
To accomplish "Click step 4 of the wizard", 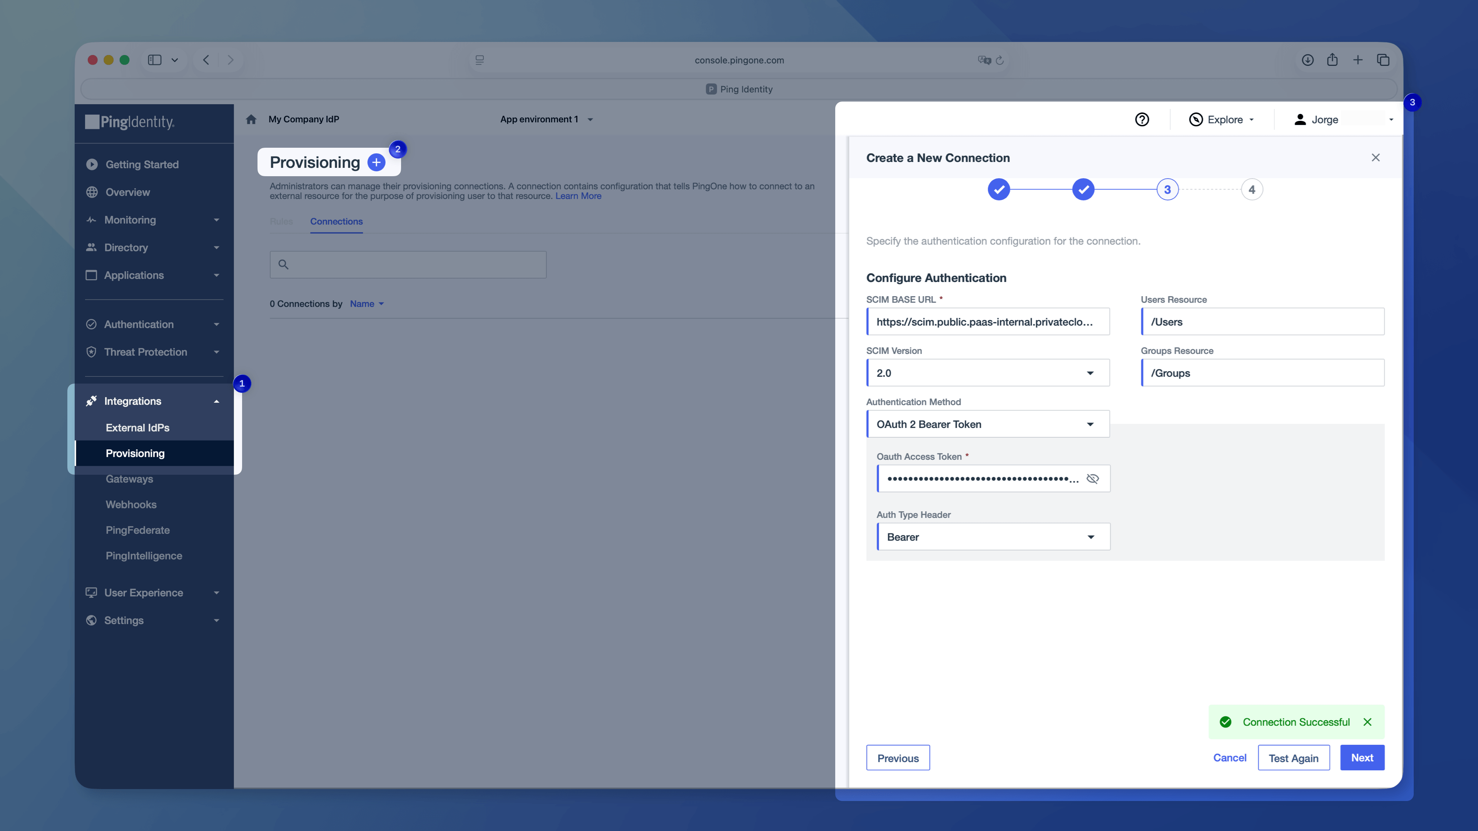I will pos(1252,189).
